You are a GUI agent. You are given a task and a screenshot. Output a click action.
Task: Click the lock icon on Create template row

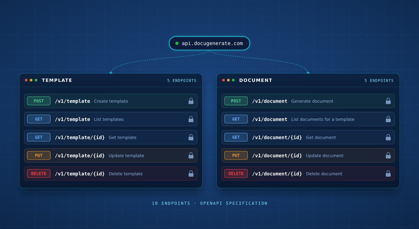(191, 101)
